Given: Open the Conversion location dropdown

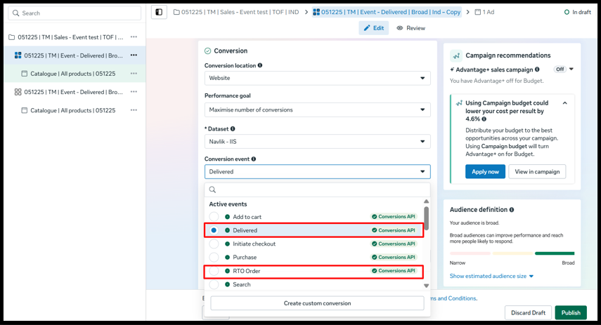Looking at the screenshot, I should coord(317,79).
